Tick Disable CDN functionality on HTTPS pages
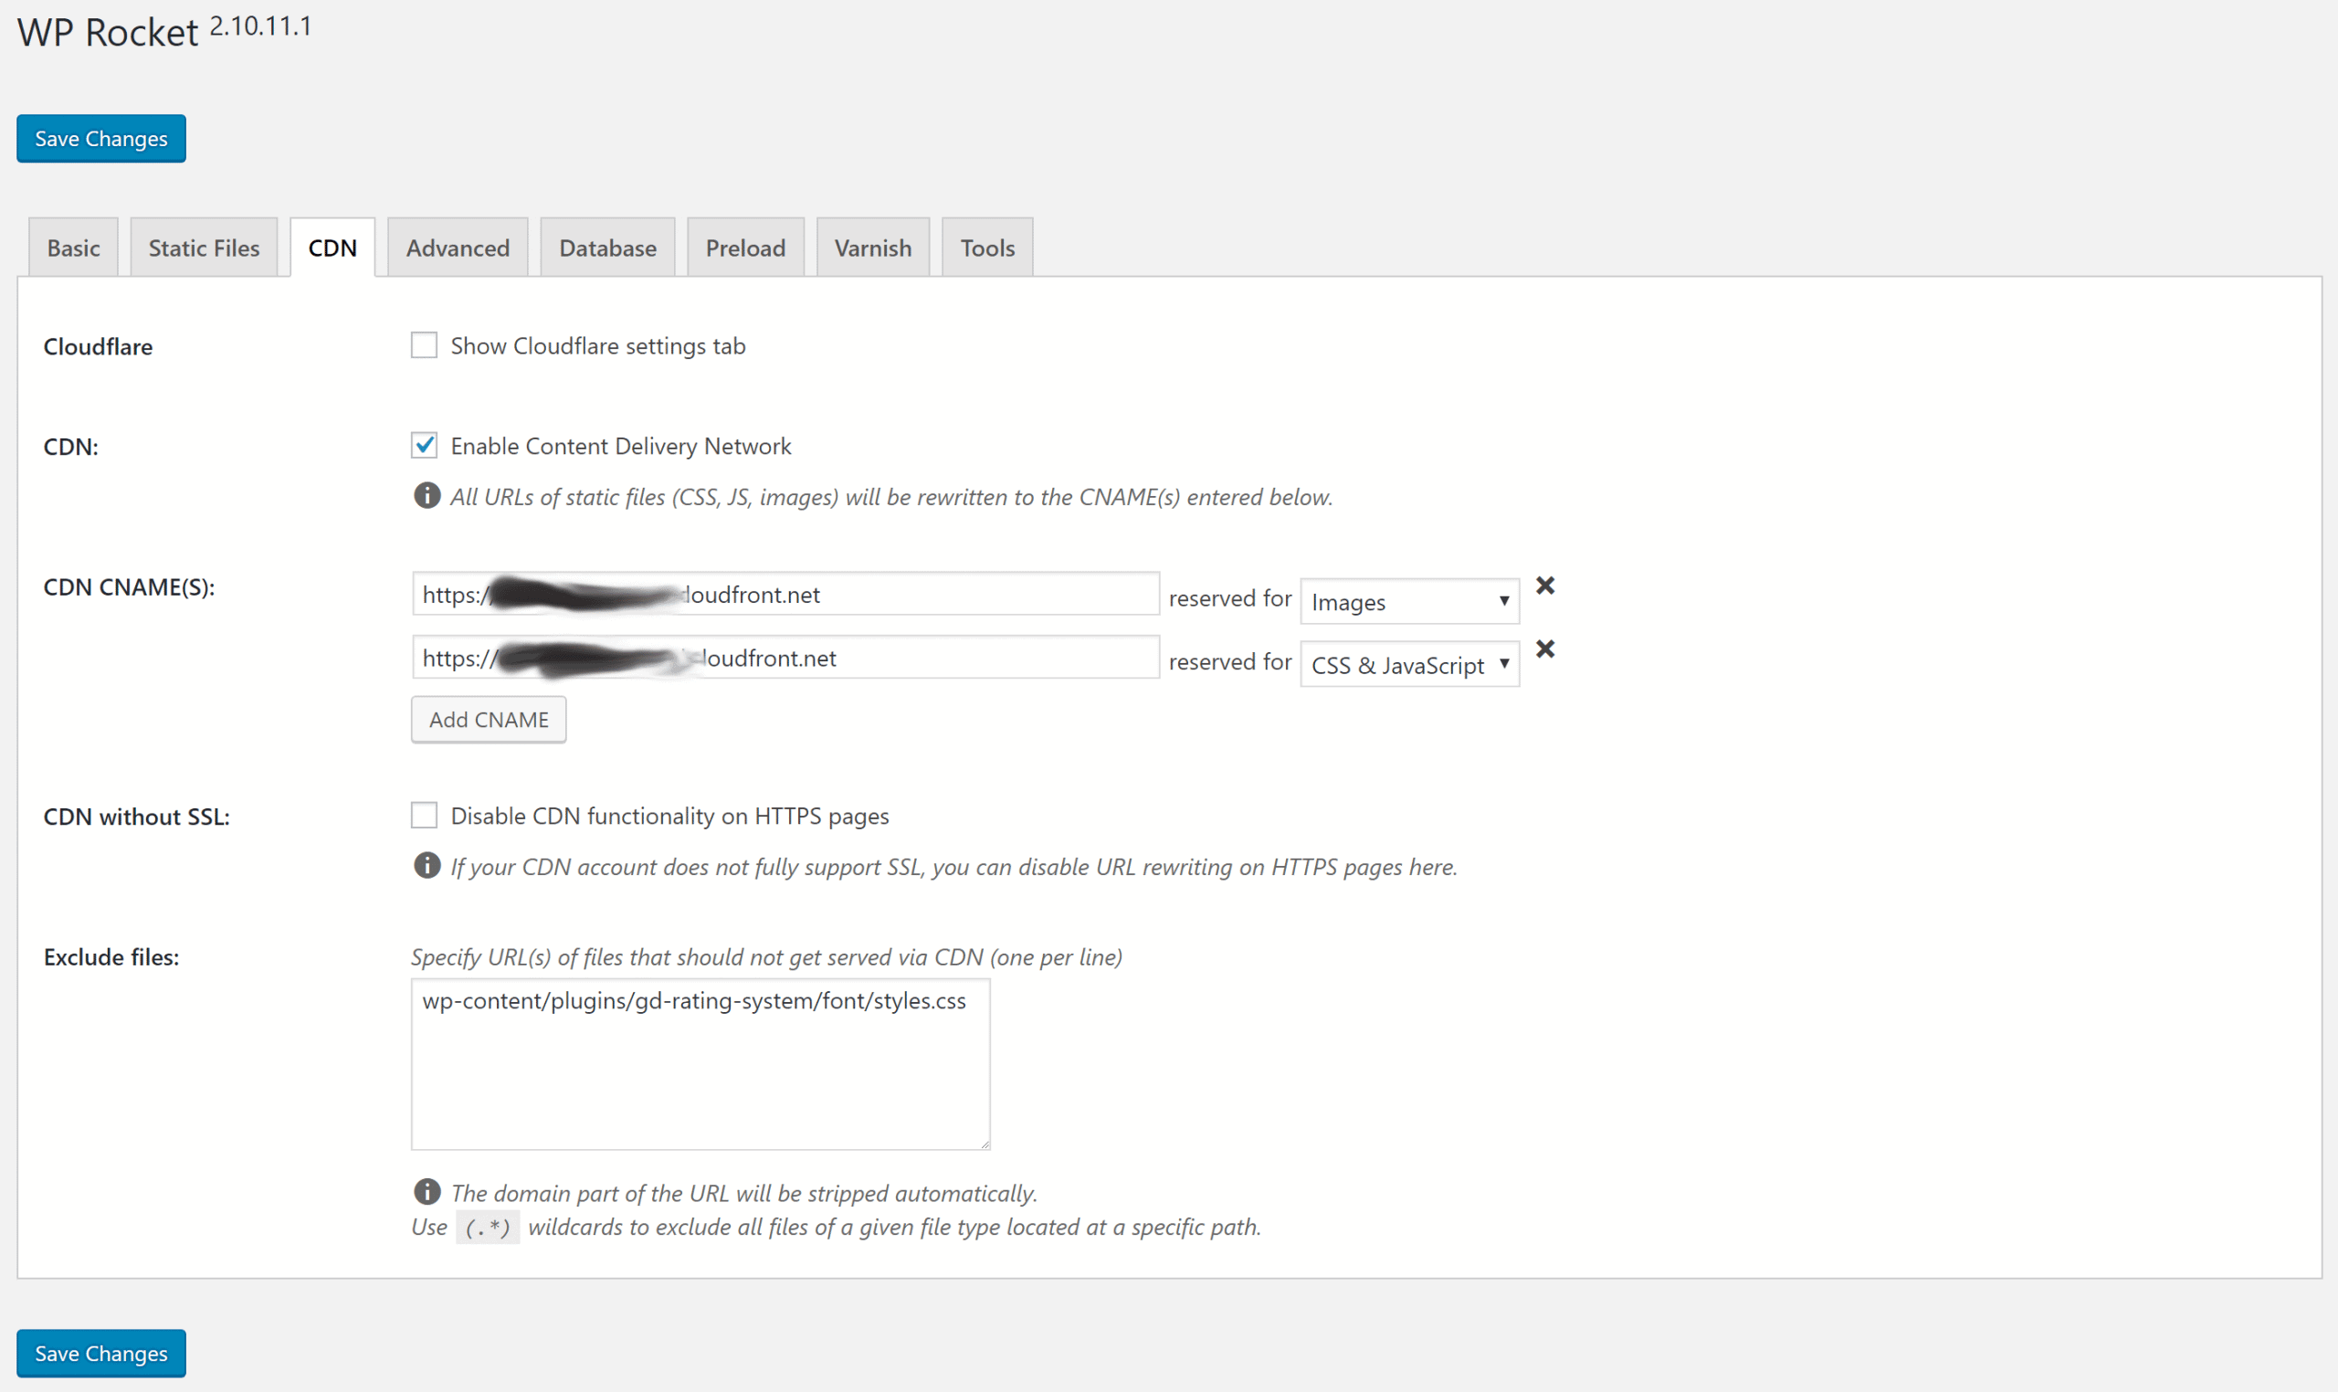The width and height of the screenshot is (2338, 1392). coord(424,815)
